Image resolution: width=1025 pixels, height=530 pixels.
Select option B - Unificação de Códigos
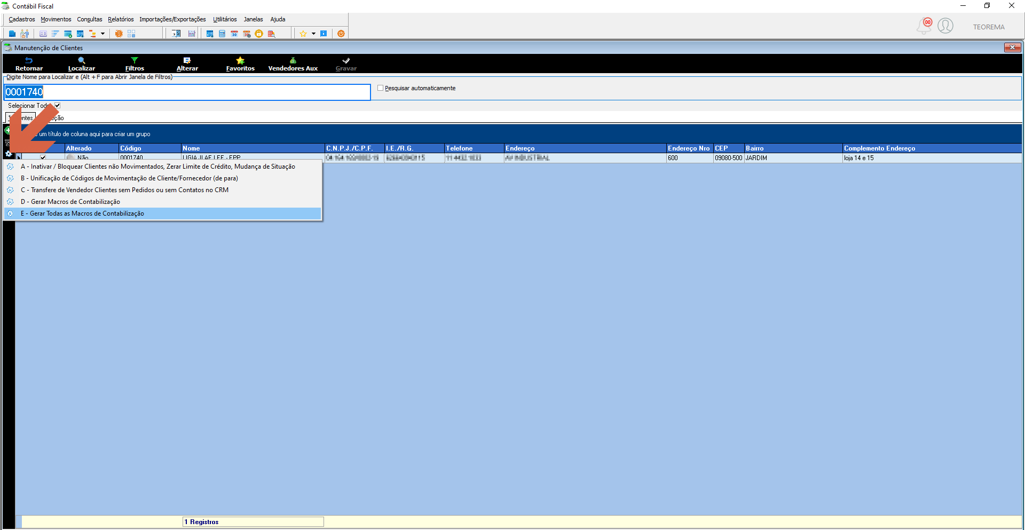(x=163, y=178)
